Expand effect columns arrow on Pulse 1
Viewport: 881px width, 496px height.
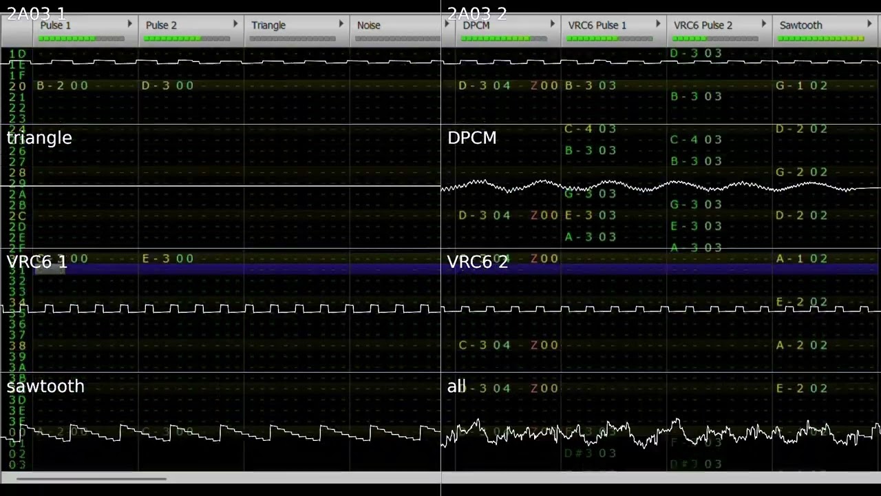pyautogui.click(x=129, y=24)
